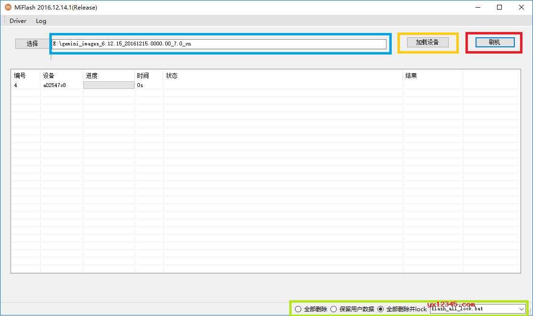Click the 编号 column header

[26, 76]
